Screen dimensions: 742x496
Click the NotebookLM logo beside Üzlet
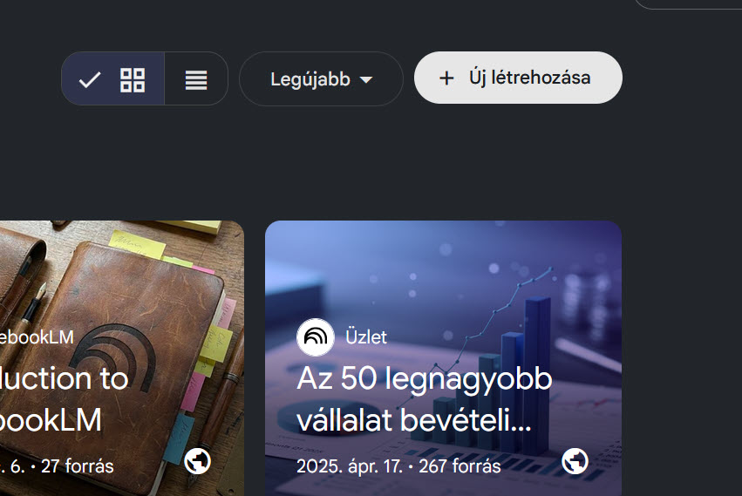(316, 337)
